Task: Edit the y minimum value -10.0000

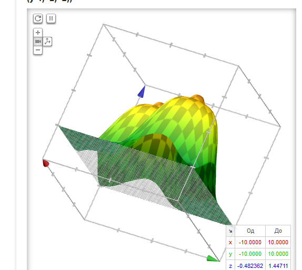Action: click(x=250, y=254)
